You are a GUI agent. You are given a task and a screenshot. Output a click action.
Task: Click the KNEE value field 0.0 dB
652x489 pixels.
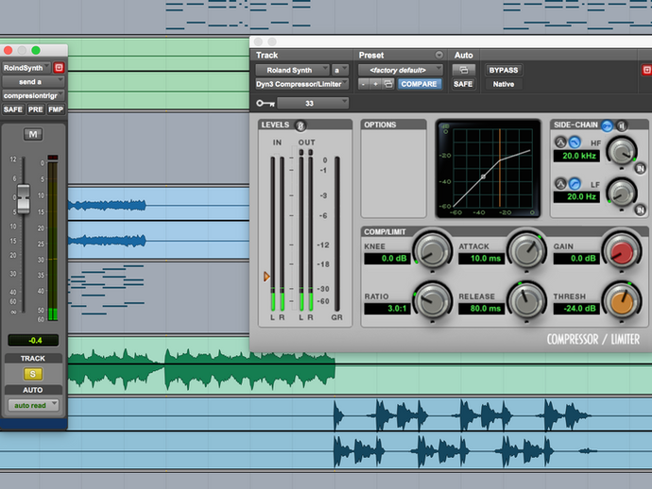pyautogui.click(x=387, y=259)
